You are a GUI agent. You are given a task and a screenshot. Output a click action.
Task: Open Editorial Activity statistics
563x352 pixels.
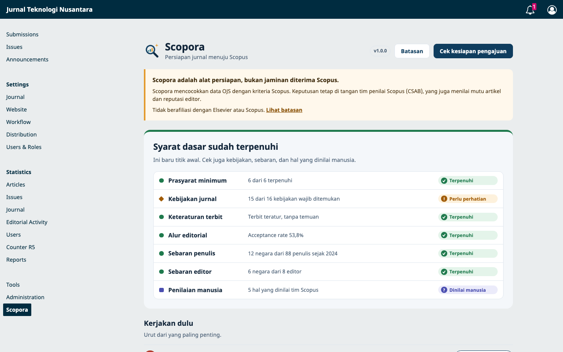point(27,222)
